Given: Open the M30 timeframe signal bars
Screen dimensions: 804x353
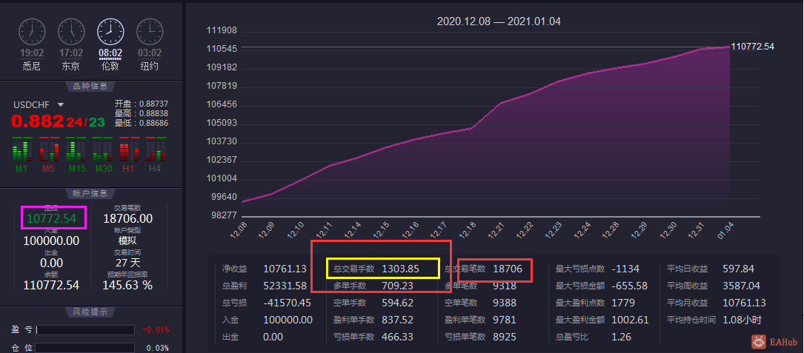Looking at the screenshot, I should click(x=103, y=149).
